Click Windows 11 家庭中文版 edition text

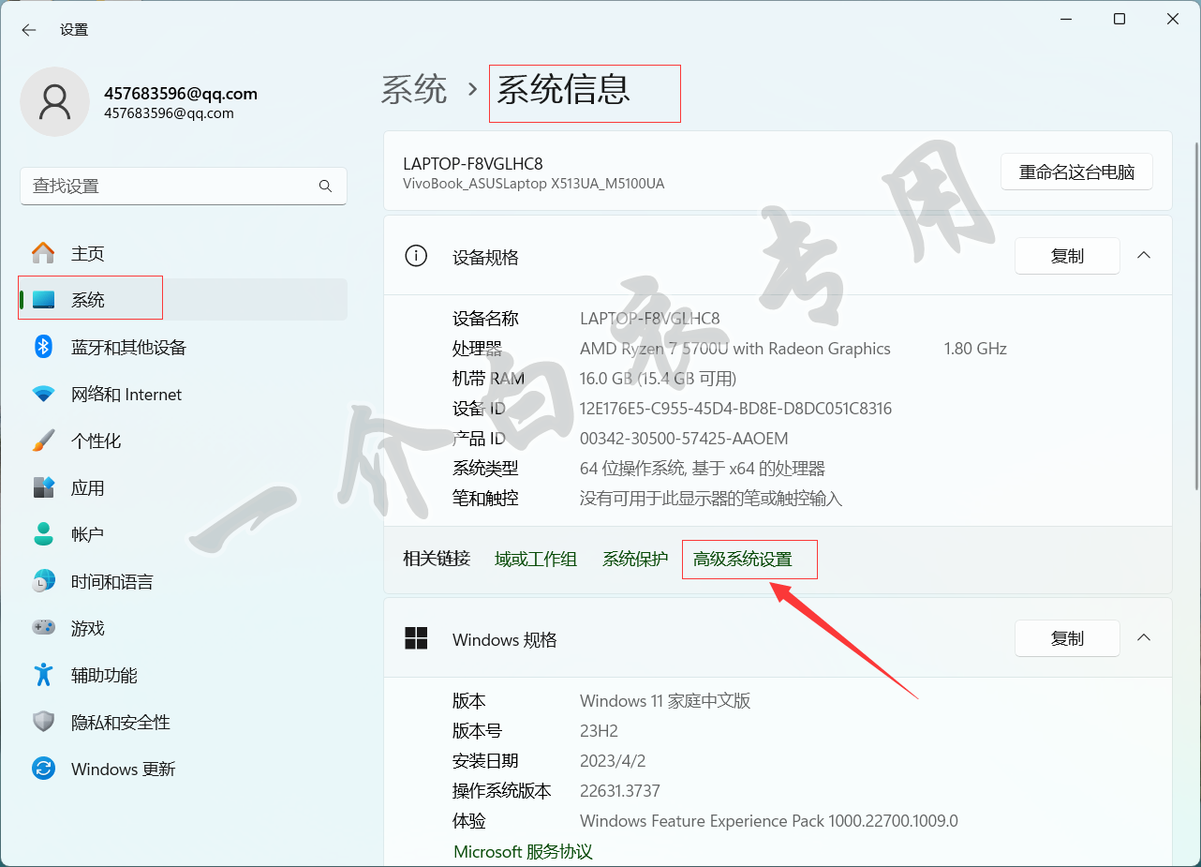[x=665, y=701]
